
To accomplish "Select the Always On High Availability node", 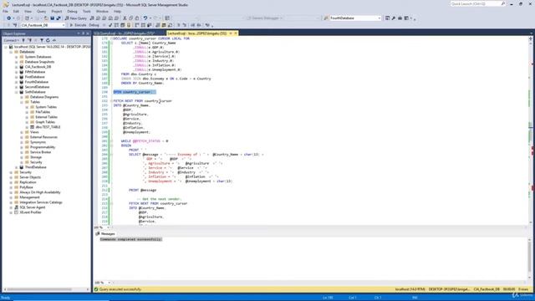I will point(40,192).
